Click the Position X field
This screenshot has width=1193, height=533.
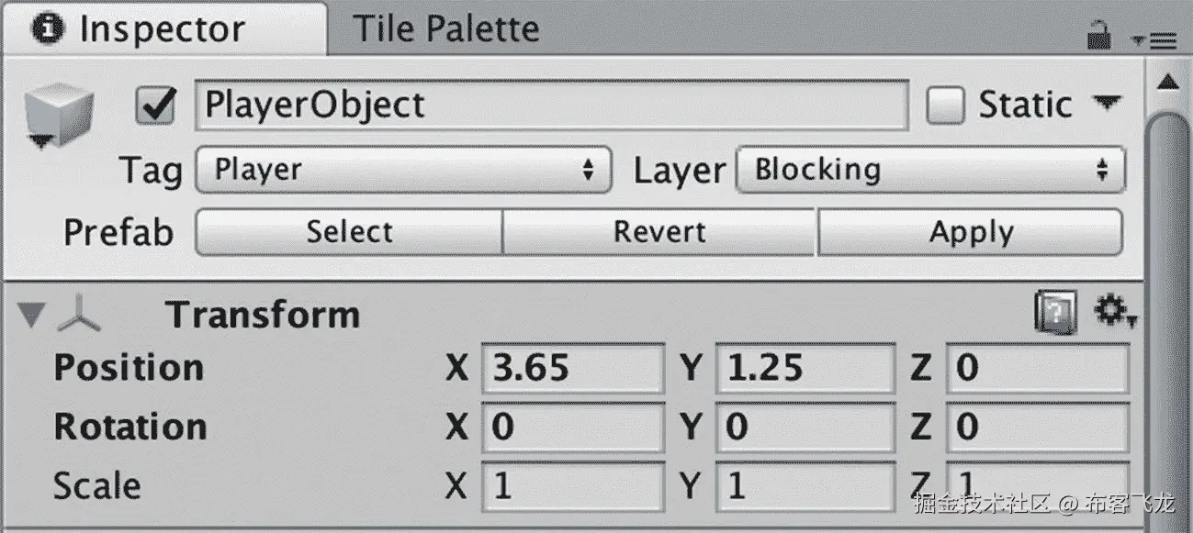571,368
